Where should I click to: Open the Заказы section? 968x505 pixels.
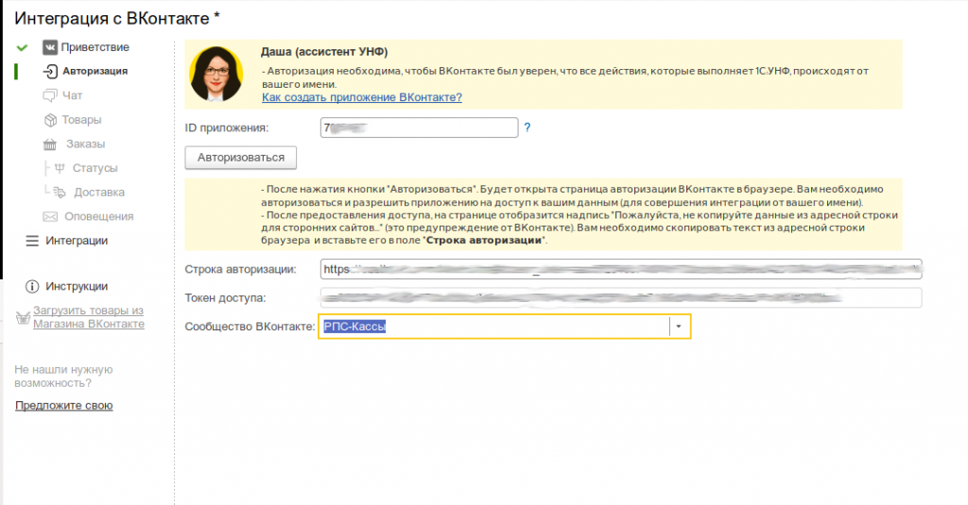(x=86, y=143)
